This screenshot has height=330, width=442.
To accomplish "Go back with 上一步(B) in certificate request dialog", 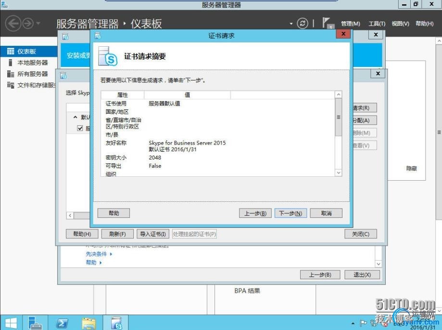I will tap(255, 213).
